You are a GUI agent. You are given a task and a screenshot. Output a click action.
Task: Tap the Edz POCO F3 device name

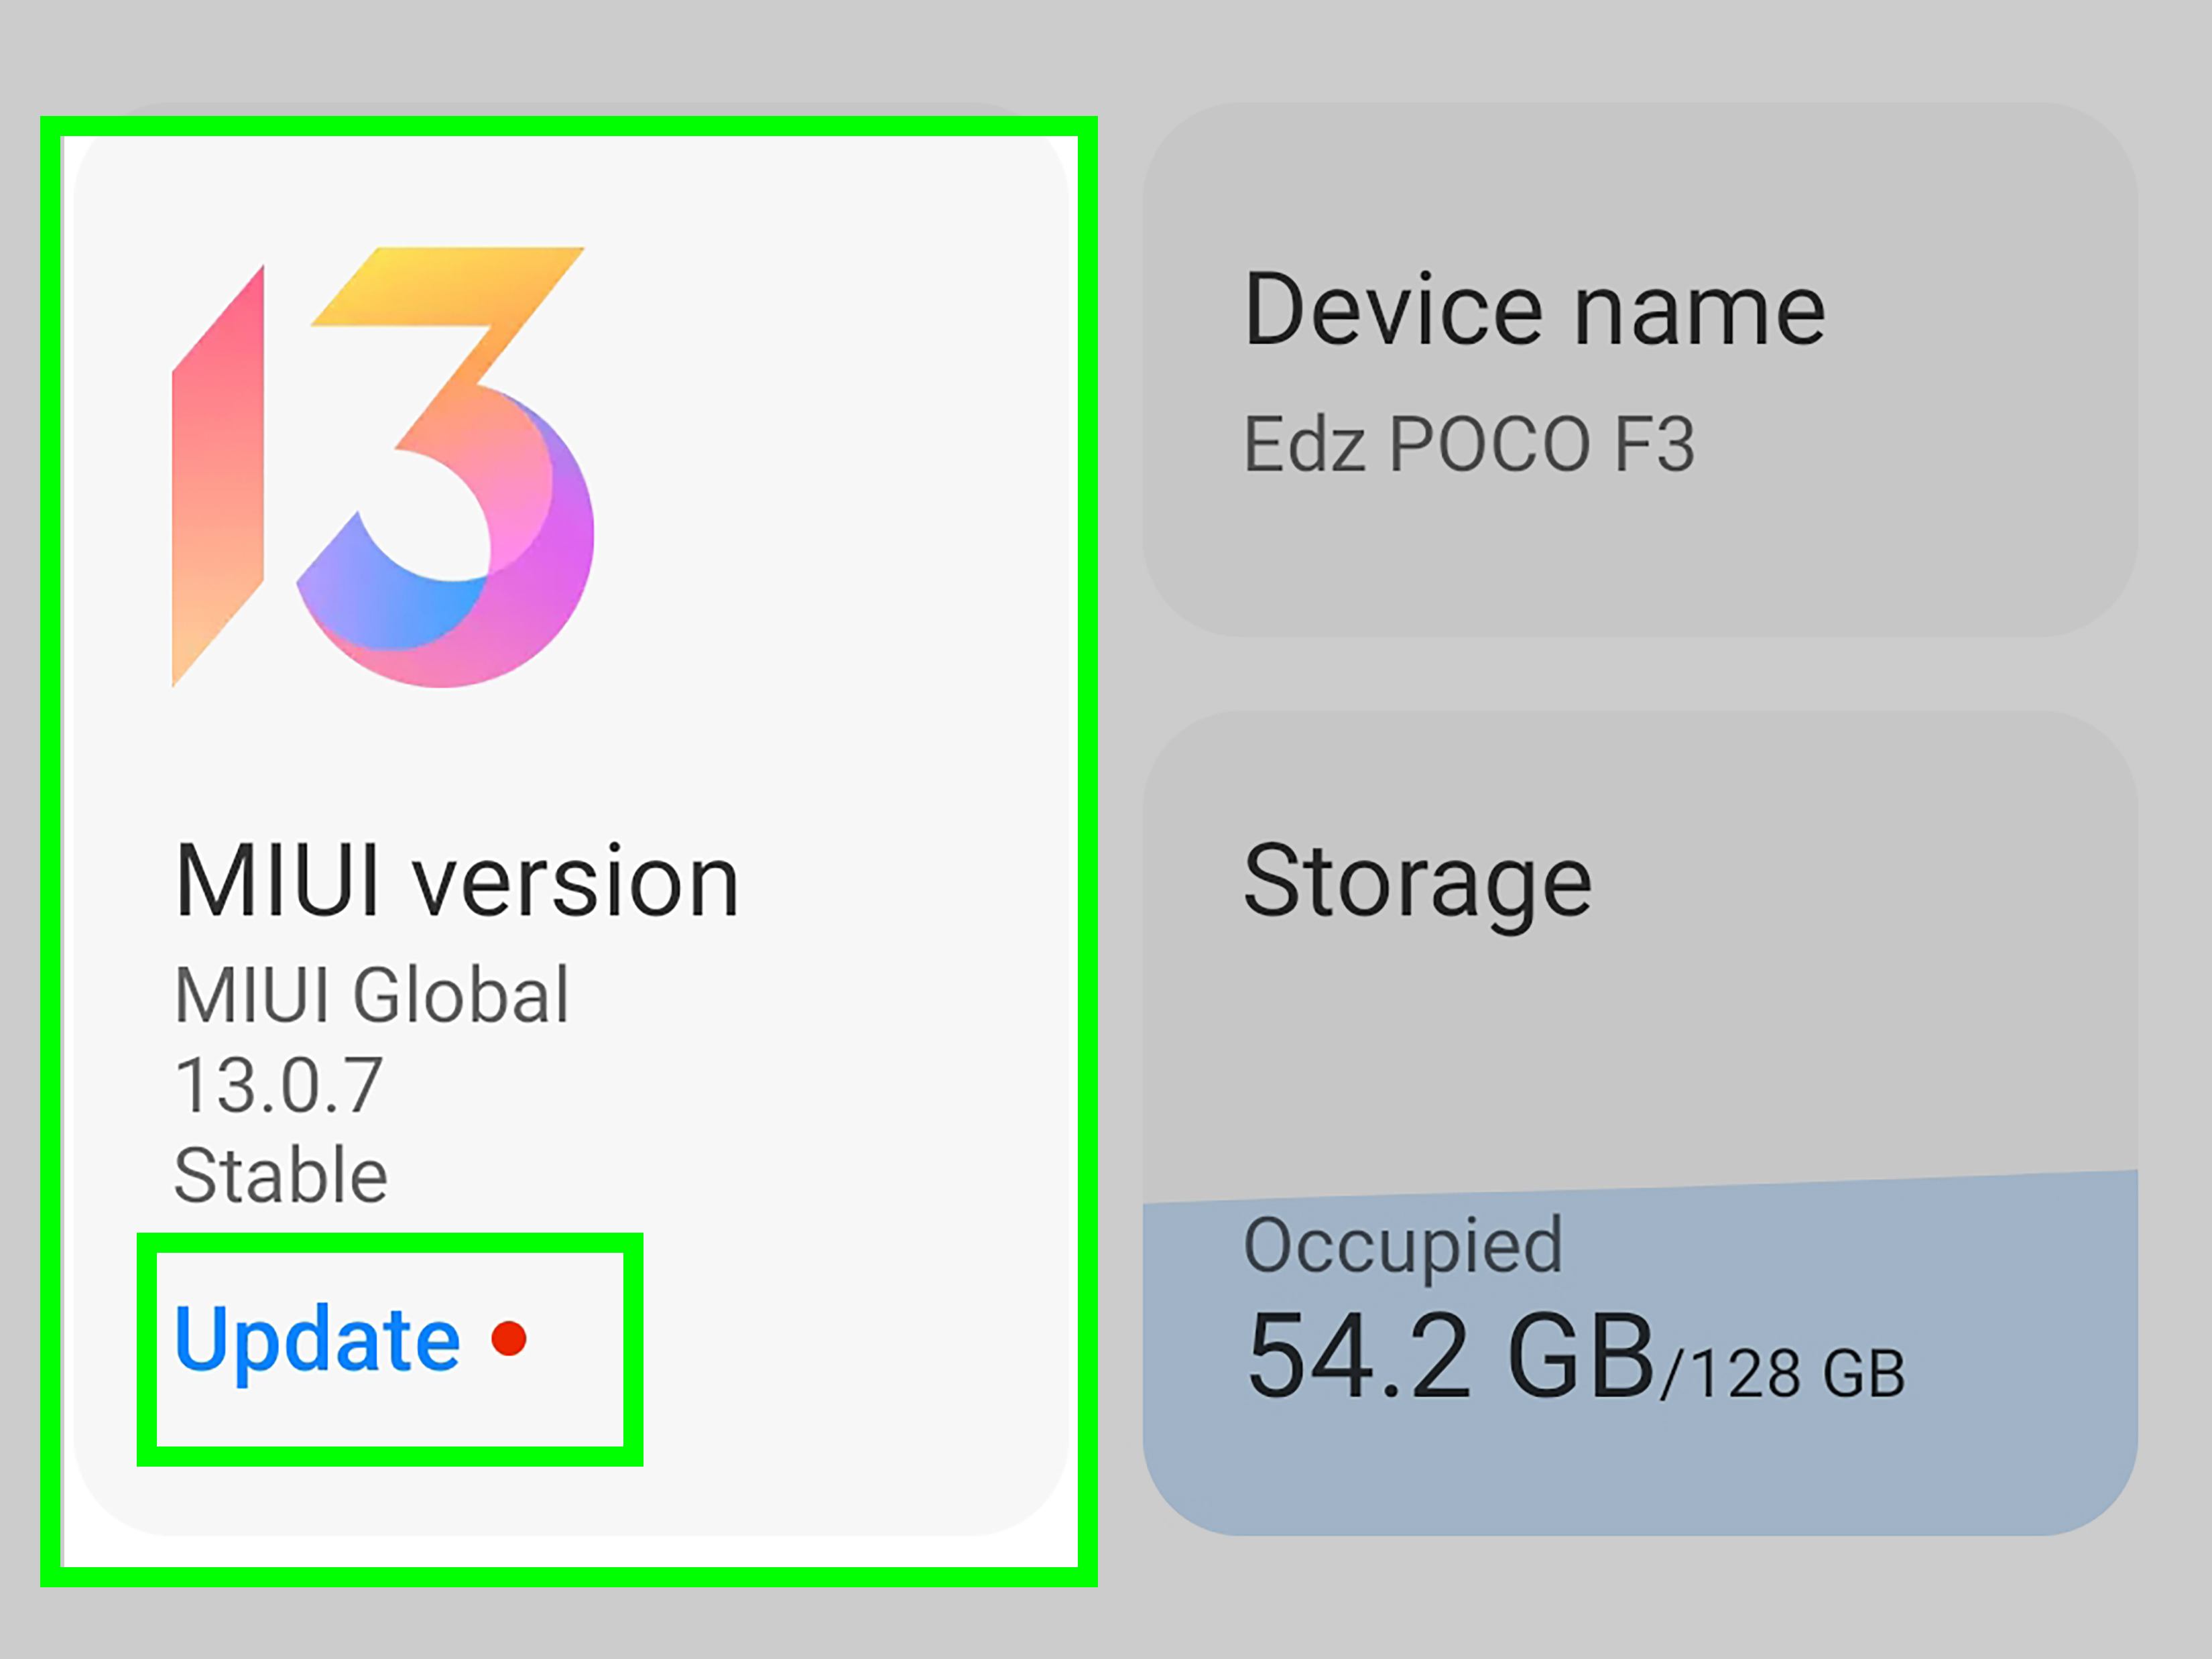coord(1469,444)
